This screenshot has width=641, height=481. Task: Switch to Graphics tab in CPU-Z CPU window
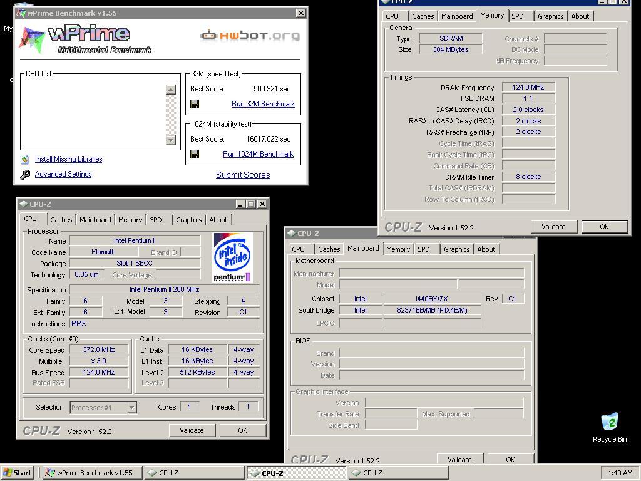(189, 220)
